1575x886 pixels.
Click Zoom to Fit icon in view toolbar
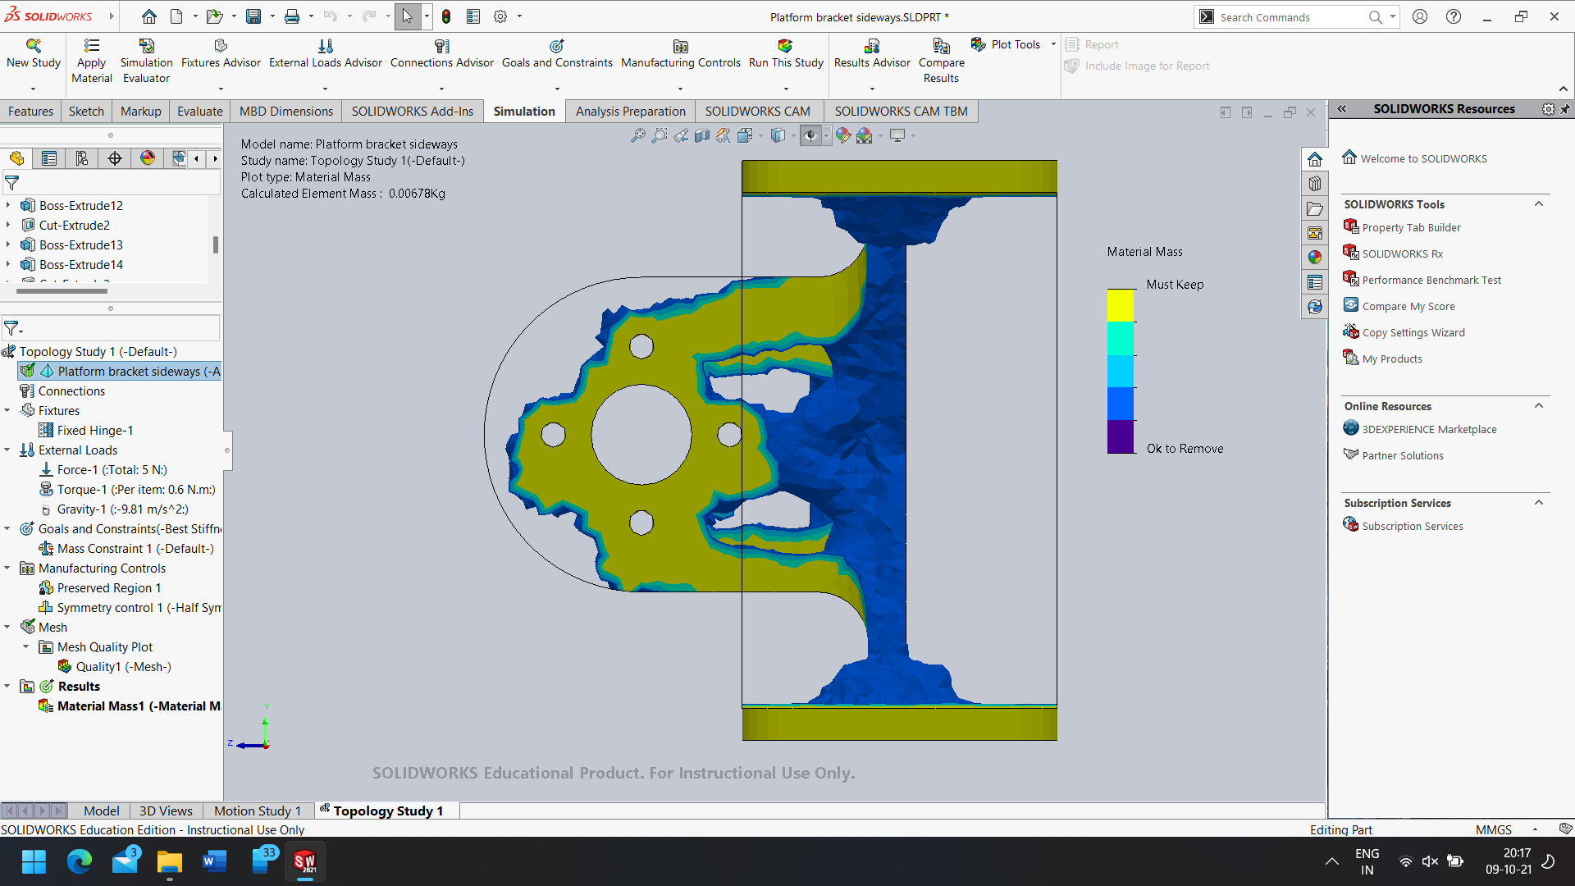pyautogui.click(x=638, y=136)
